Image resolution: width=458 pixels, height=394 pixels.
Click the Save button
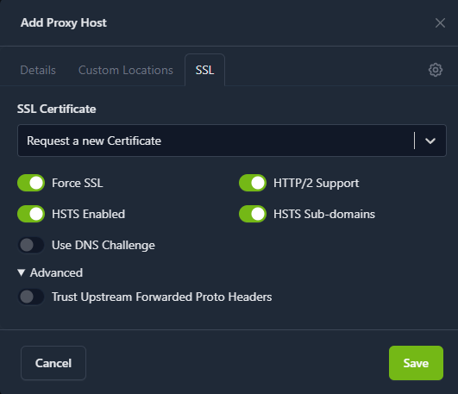point(416,363)
